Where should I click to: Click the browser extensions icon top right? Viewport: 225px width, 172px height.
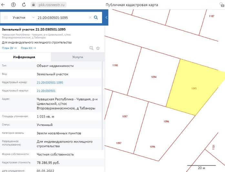[x=221, y=5]
